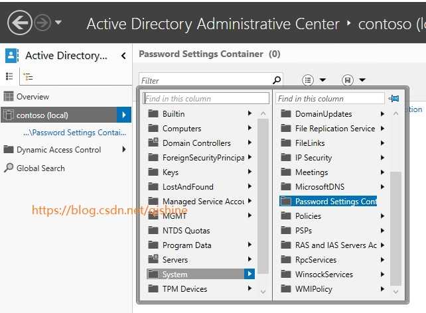
Task: Click the FileLinks folder icon
Action: click(286, 143)
